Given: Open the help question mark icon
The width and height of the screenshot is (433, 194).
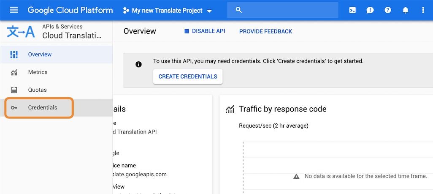Looking at the screenshot, I should pos(388,10).
